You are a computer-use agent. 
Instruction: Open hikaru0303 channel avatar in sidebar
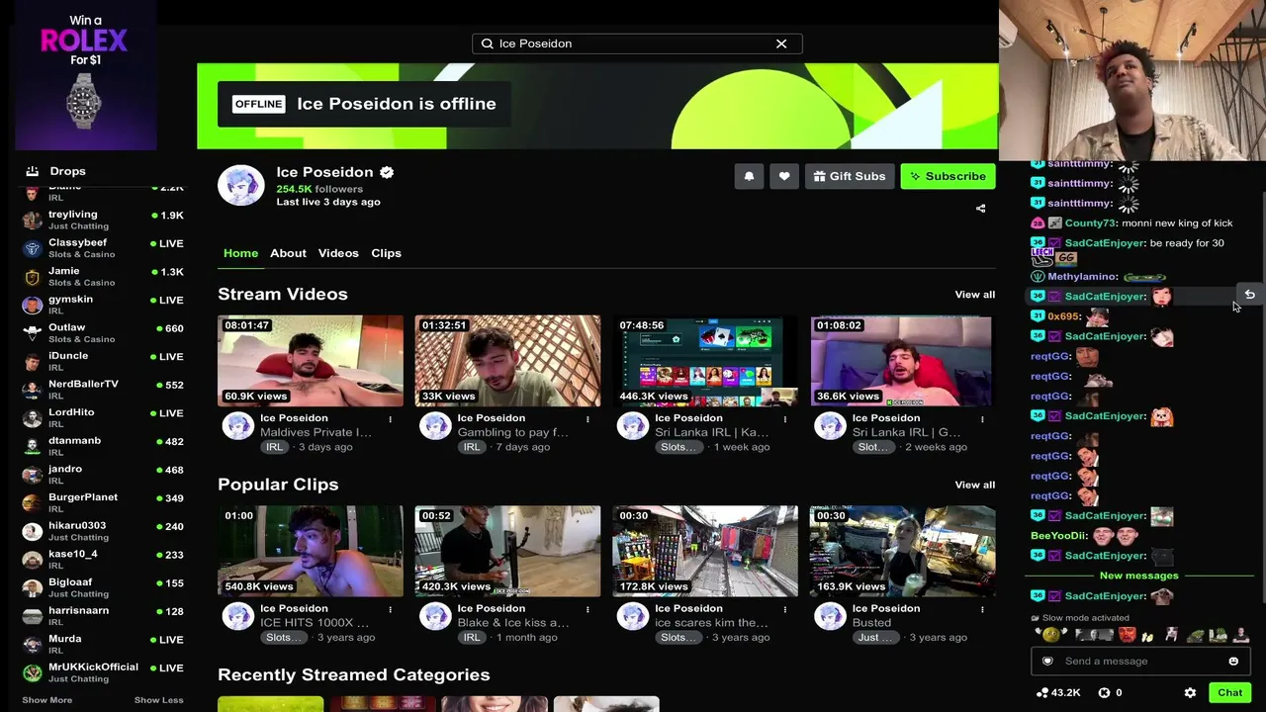(33, 531)
